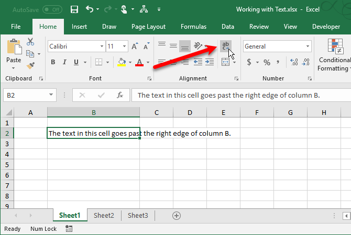
Task: Open the Formulas ribbon tab
Action: [193, 27]
